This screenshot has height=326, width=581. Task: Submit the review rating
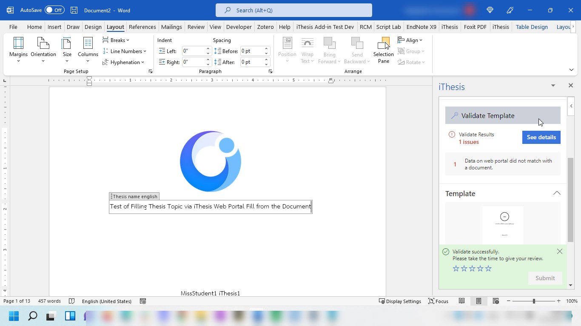tap(545, 278)
